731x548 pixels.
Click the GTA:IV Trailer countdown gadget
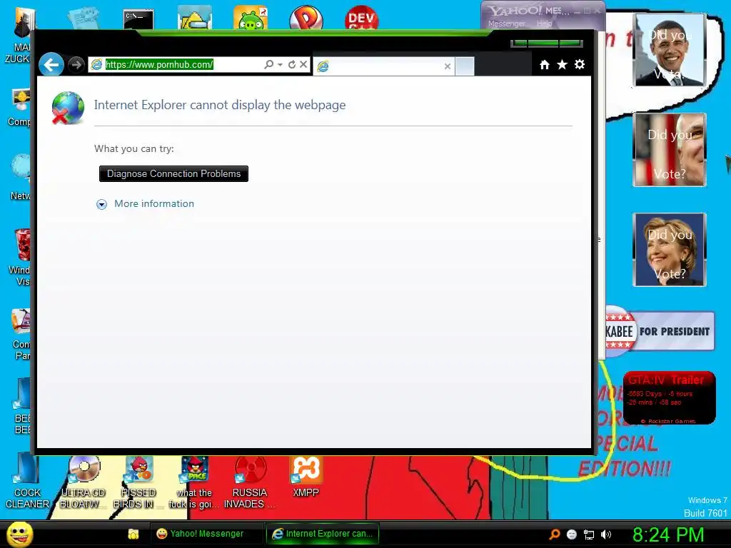[x=669, y=397]
